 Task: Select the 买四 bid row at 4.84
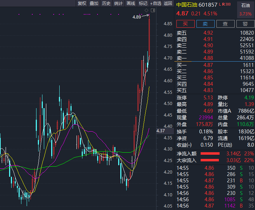215,84
